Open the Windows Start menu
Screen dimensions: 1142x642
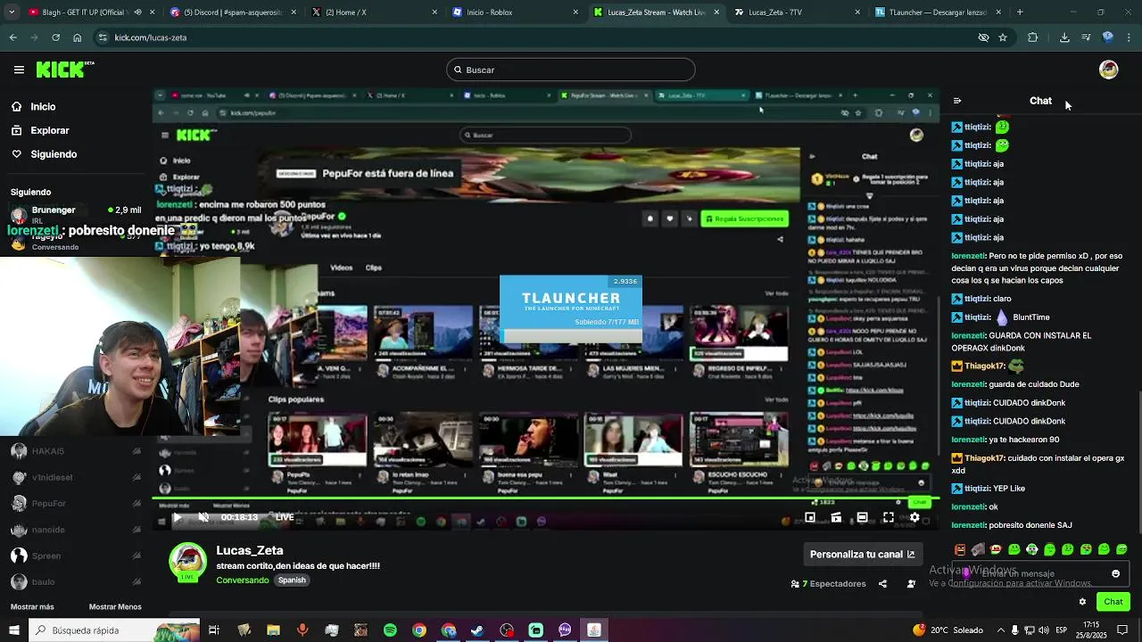(13, 630)
